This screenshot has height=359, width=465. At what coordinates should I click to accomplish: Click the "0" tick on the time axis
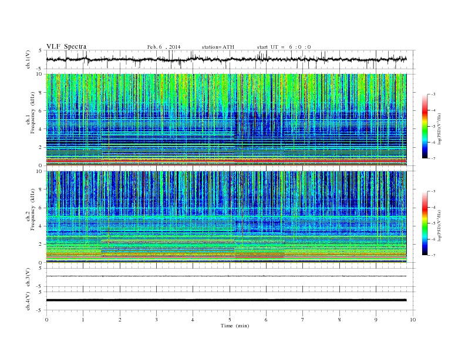46,320
